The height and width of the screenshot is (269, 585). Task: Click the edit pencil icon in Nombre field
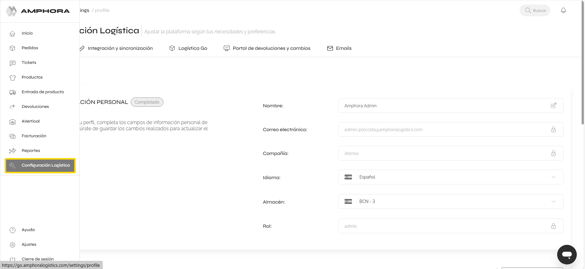tap(553, 105)
